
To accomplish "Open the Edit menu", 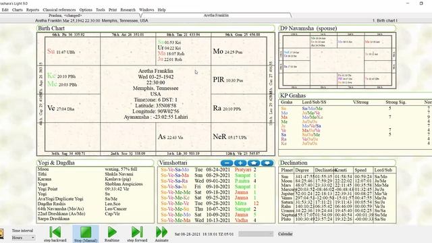I will [x=5, y=9].
